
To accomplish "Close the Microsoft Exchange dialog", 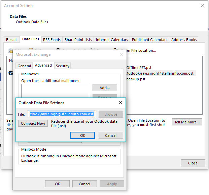I will (x=121, y=54).
